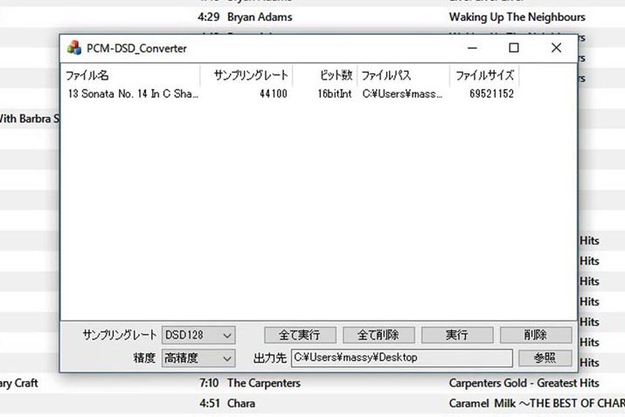
Task: Sort by the ファイルパス column header
Action: (x=404, y=75)
